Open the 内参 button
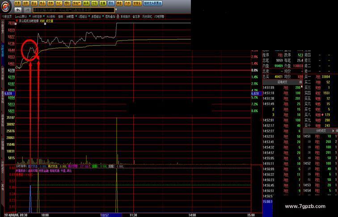The height and width of the screenshot is (217, 338). coord(127,3)
